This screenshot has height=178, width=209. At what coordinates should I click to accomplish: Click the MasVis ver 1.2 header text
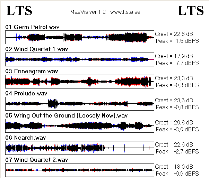point(105,12)
